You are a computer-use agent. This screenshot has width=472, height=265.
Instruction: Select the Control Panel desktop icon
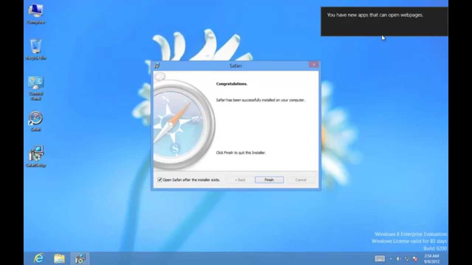pyautogui.click(x=36, y=88)
